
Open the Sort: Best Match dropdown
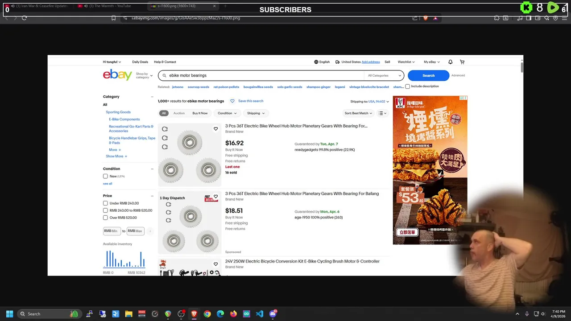coord(358,113)
